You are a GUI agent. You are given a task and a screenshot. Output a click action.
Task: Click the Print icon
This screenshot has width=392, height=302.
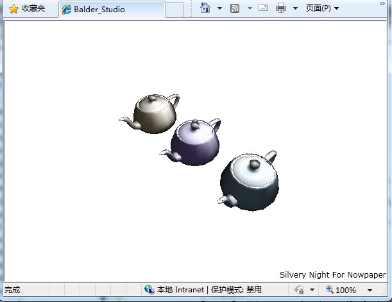click(281, 8)
